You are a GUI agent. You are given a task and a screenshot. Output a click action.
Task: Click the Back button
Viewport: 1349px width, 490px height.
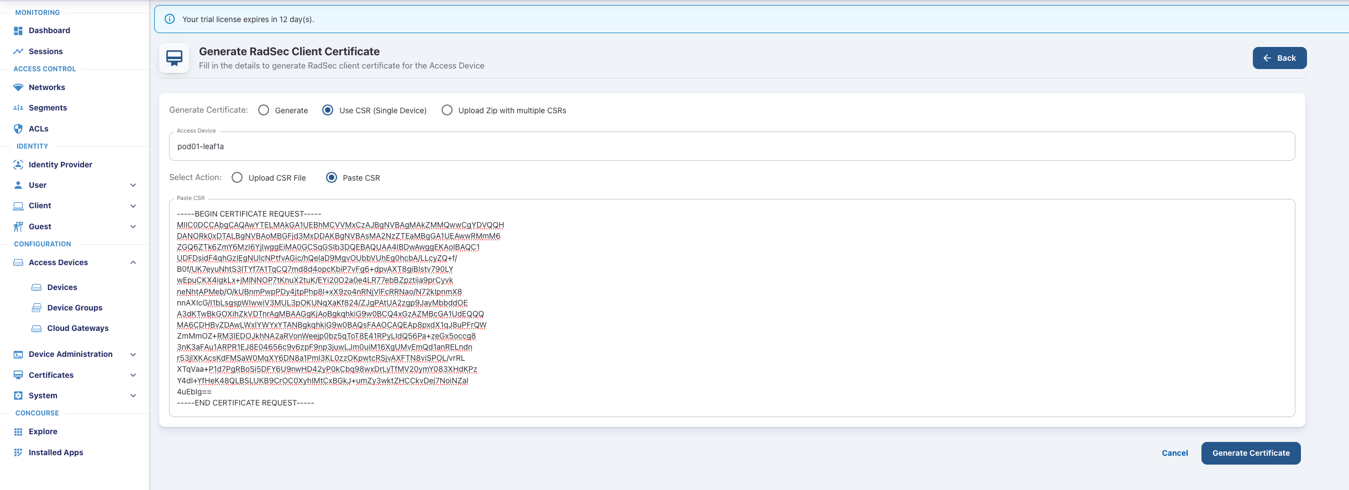[x=1279, y=58]
